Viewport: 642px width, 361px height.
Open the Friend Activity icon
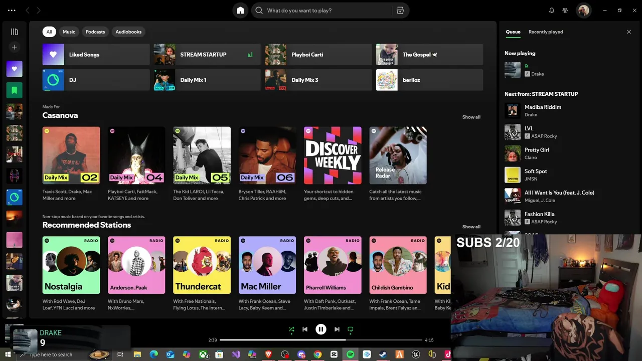coord(565,11)
